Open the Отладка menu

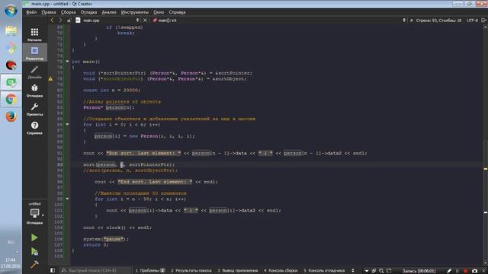click(88, 12)
